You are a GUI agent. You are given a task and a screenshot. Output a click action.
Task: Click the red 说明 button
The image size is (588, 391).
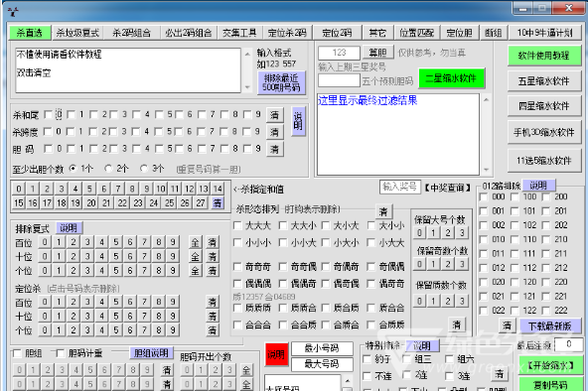[276, 354]
